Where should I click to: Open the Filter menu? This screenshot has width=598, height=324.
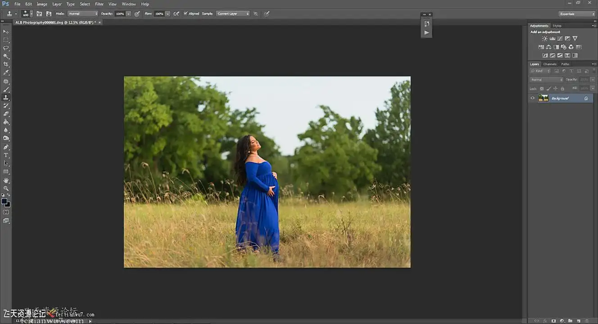(100, 4)
